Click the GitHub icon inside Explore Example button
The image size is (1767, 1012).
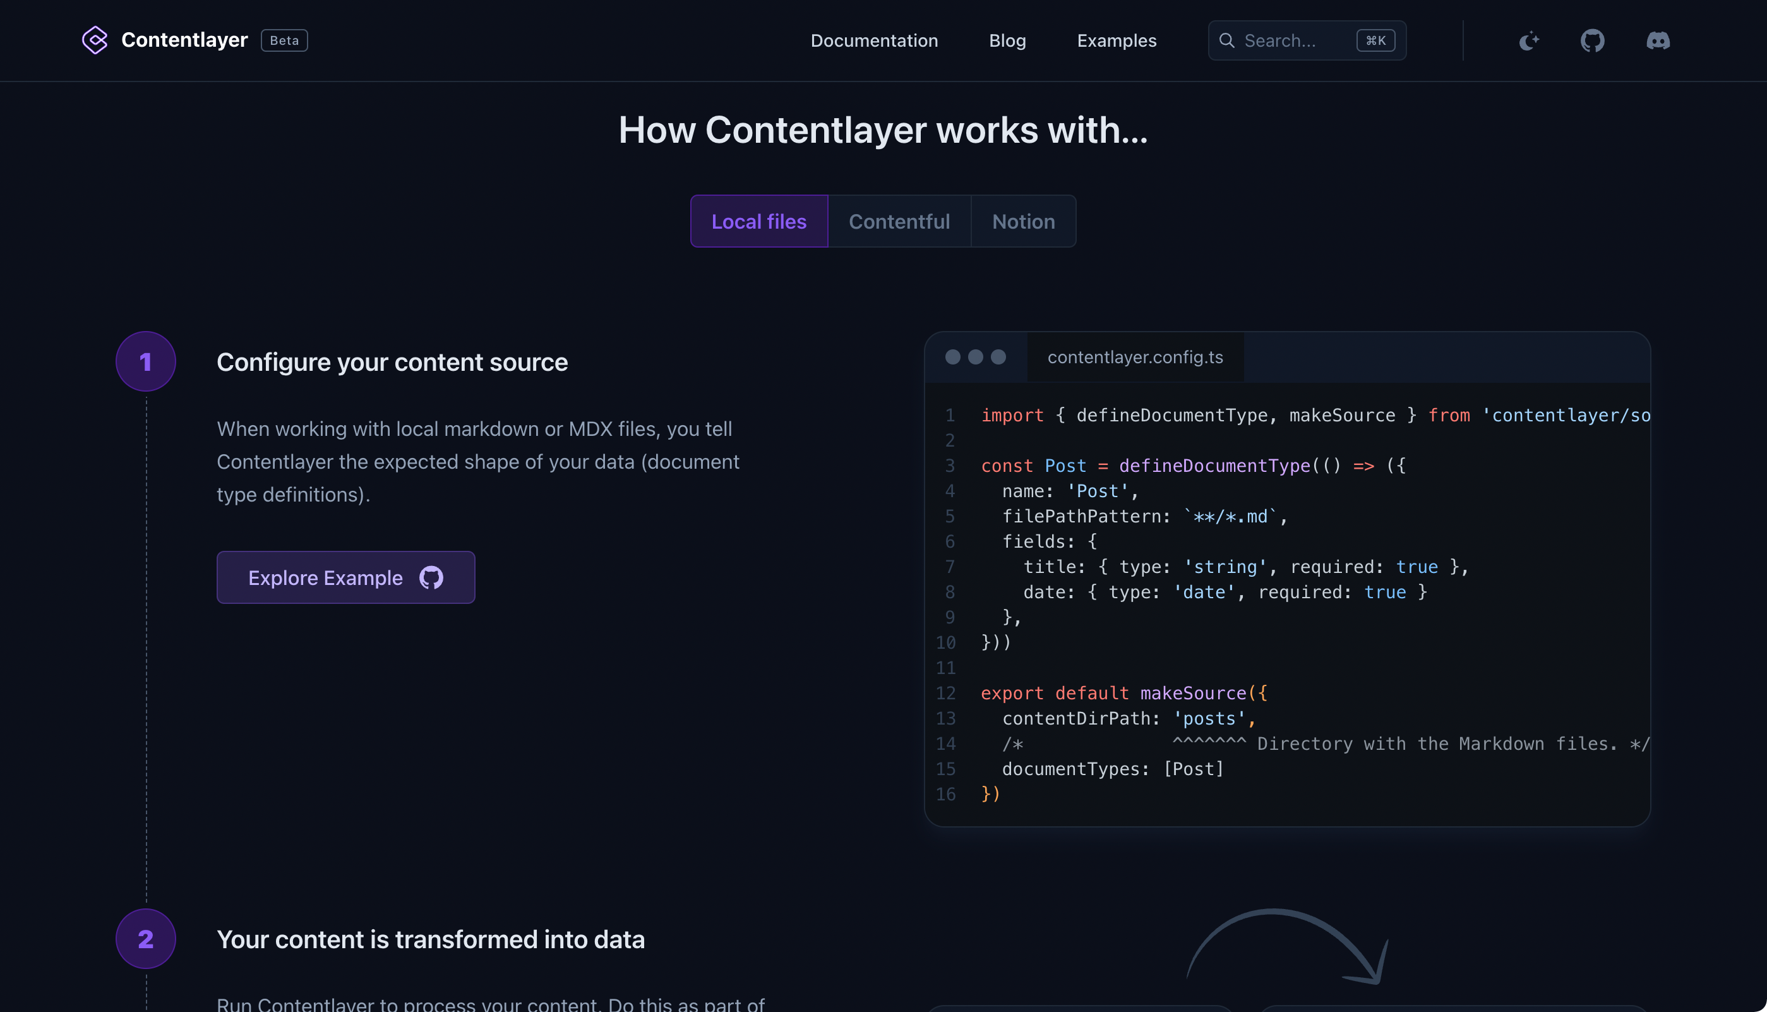(x=431, y=577)
